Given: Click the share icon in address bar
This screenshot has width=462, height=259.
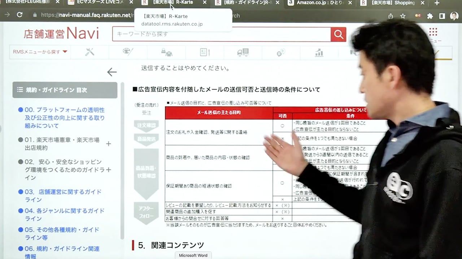Looking at the screenshot, I should click(391, 16).
